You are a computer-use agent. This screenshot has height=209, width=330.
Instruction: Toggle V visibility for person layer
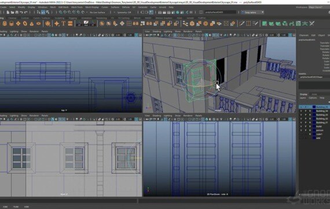tap(301, 130)
